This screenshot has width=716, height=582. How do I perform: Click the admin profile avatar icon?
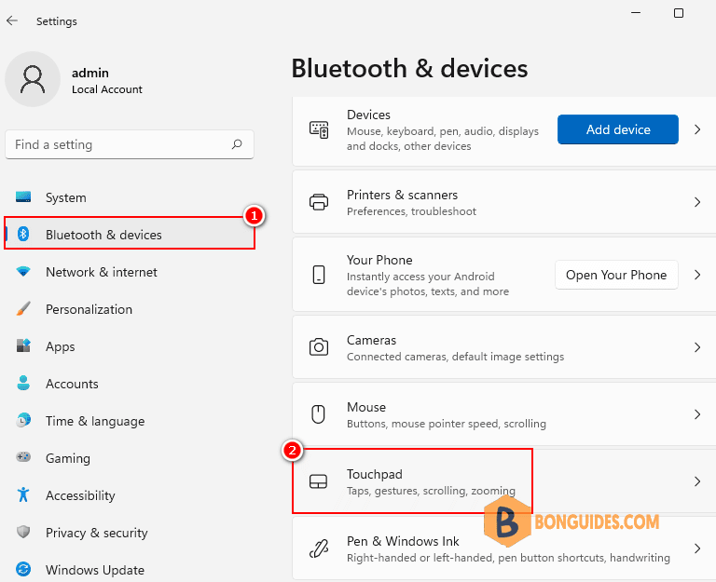tap(33, 79)
